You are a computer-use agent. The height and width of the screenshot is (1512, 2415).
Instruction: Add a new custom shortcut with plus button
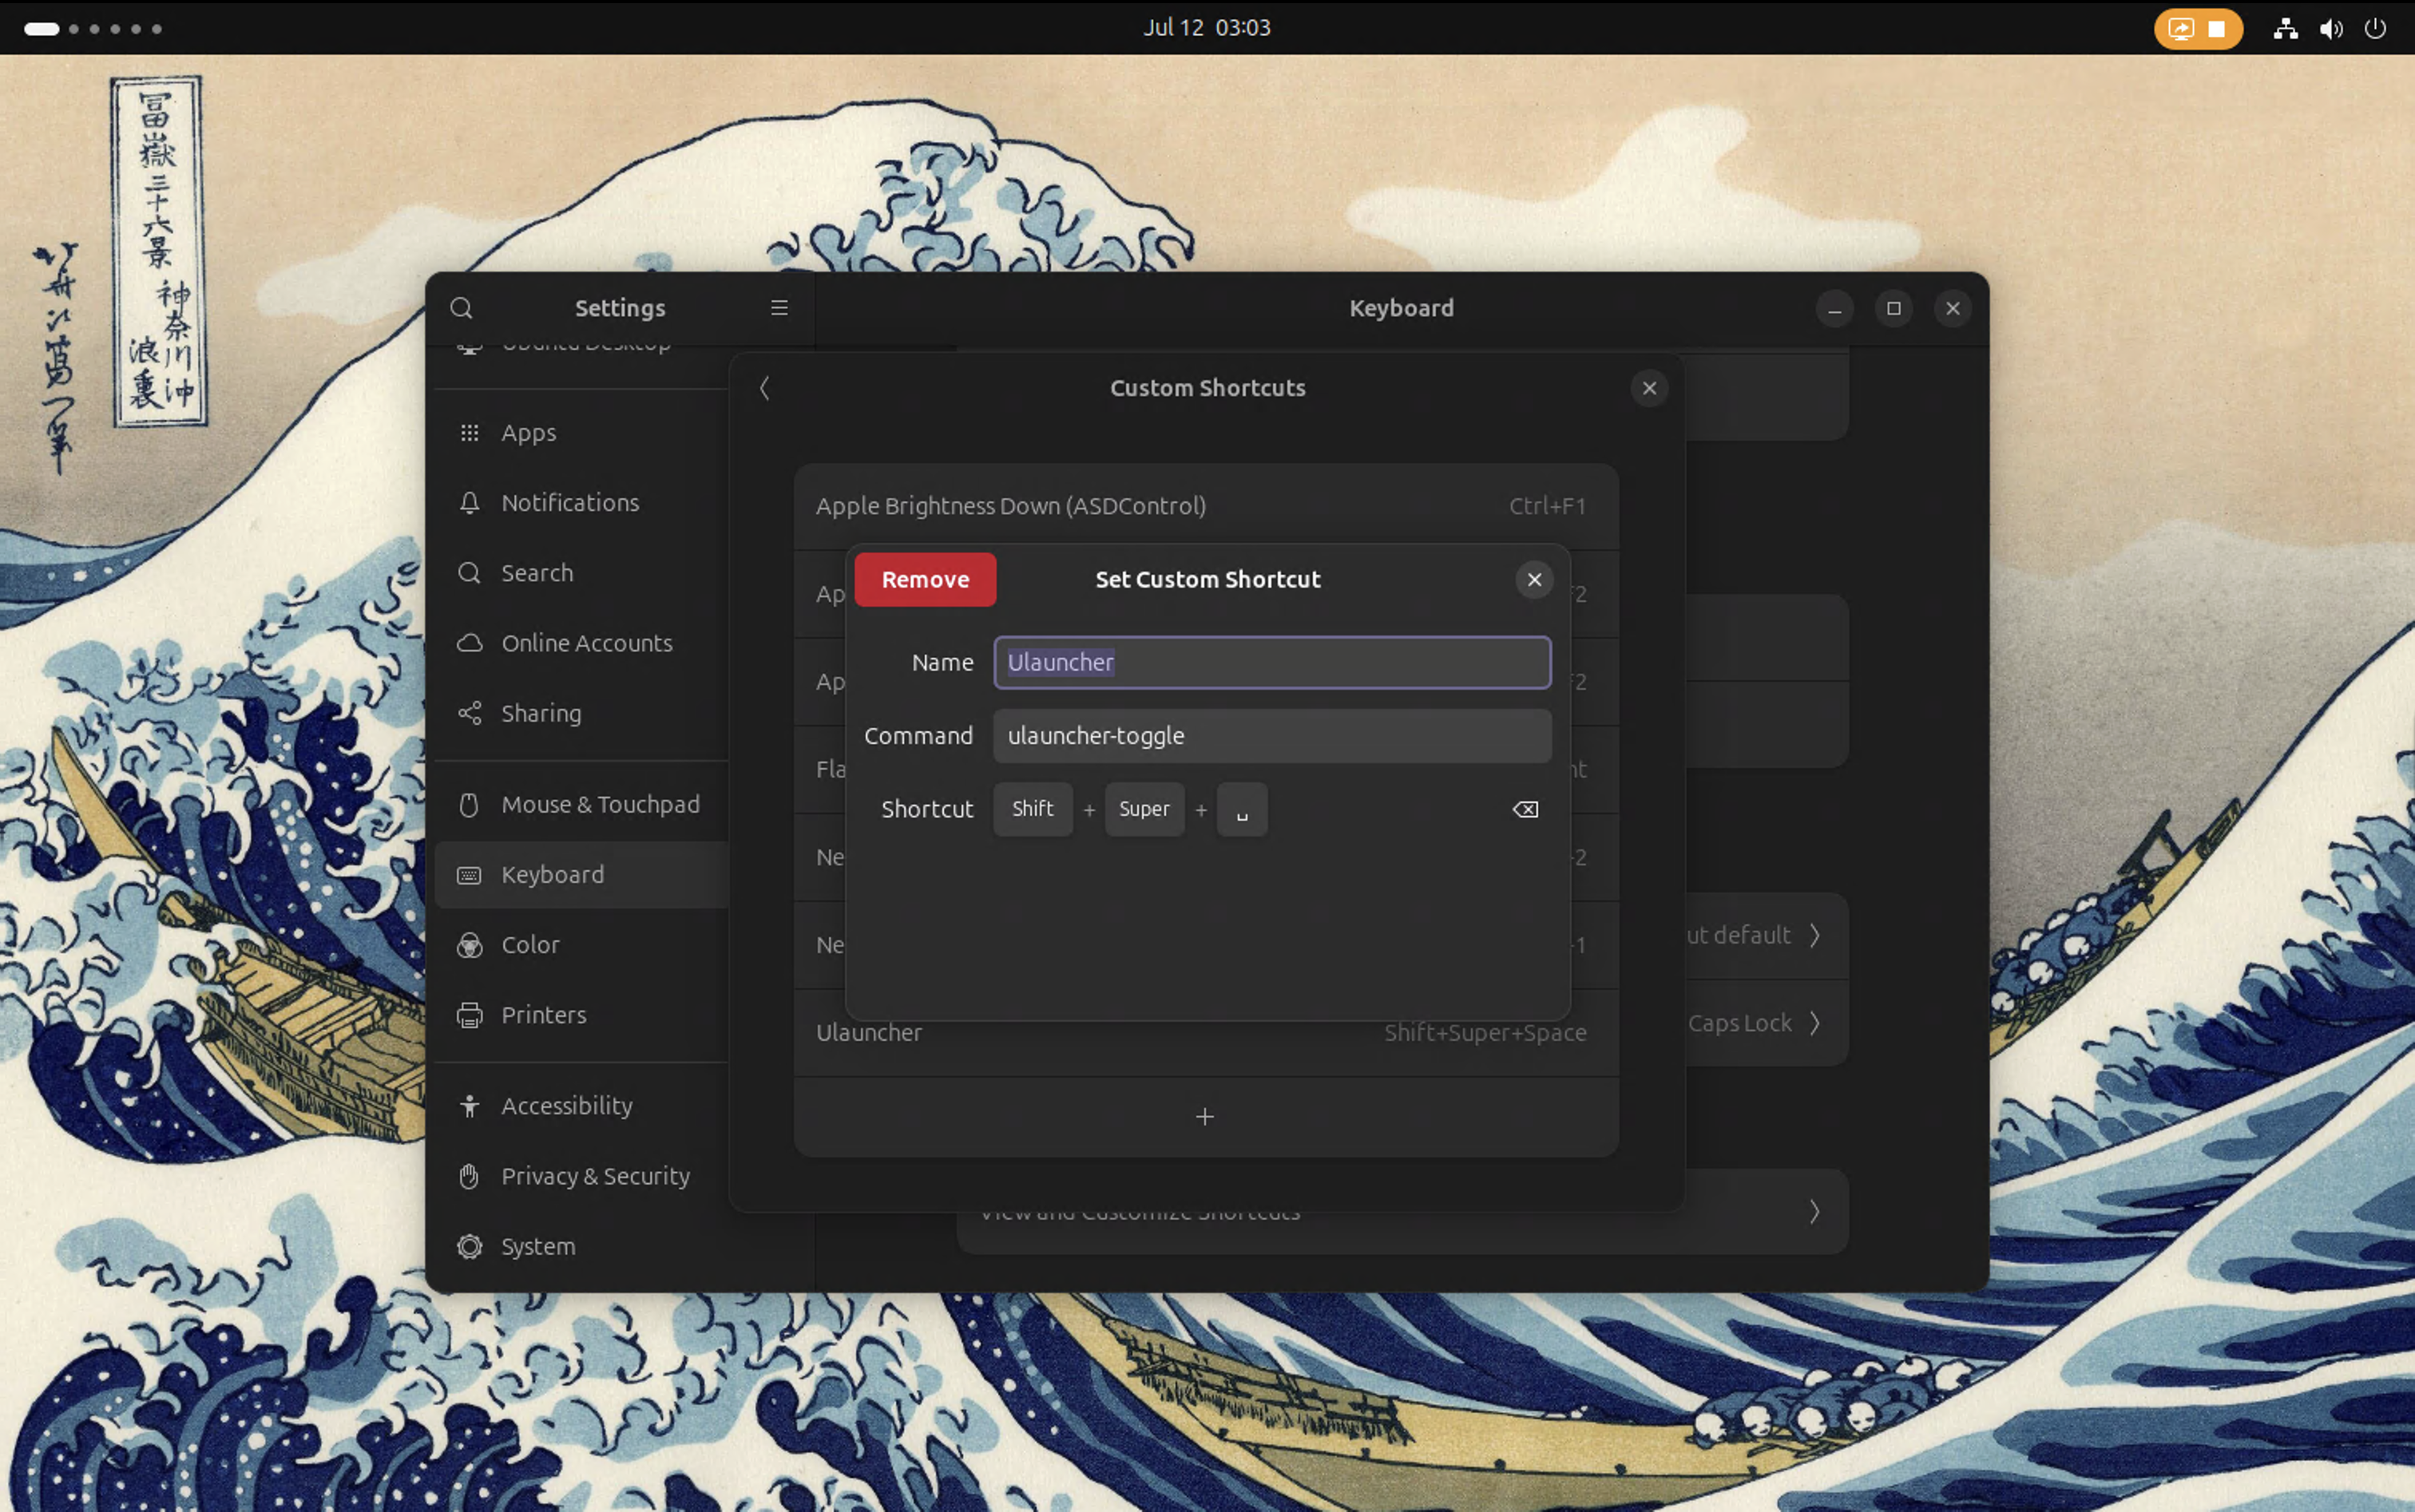tap(1205, 1116)
